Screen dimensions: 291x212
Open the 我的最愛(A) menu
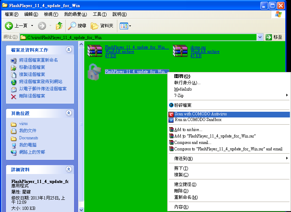[75, 14]
